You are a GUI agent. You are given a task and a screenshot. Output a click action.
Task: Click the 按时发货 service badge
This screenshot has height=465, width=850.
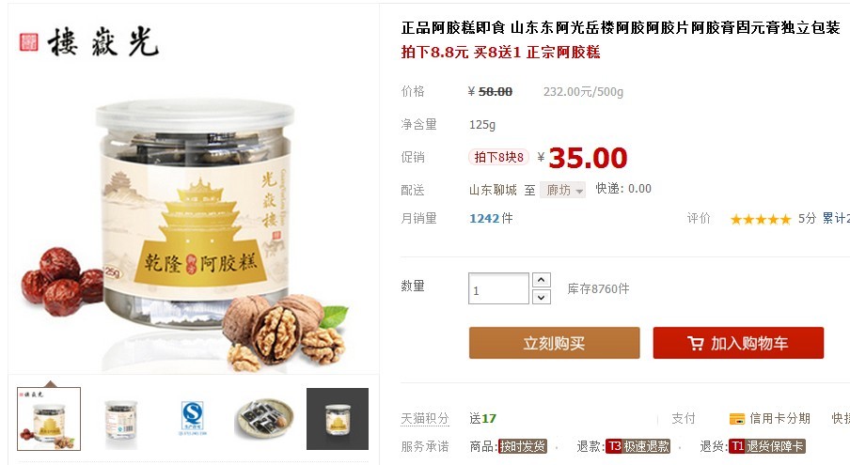point(523,446)
